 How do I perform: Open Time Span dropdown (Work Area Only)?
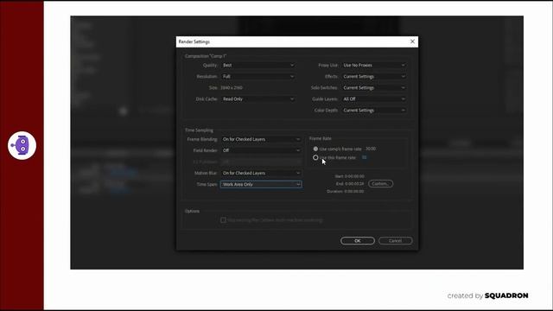(261, 184)
